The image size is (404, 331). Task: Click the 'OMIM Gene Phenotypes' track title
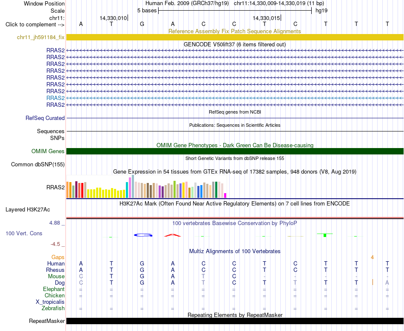click(x=235, y=145)
